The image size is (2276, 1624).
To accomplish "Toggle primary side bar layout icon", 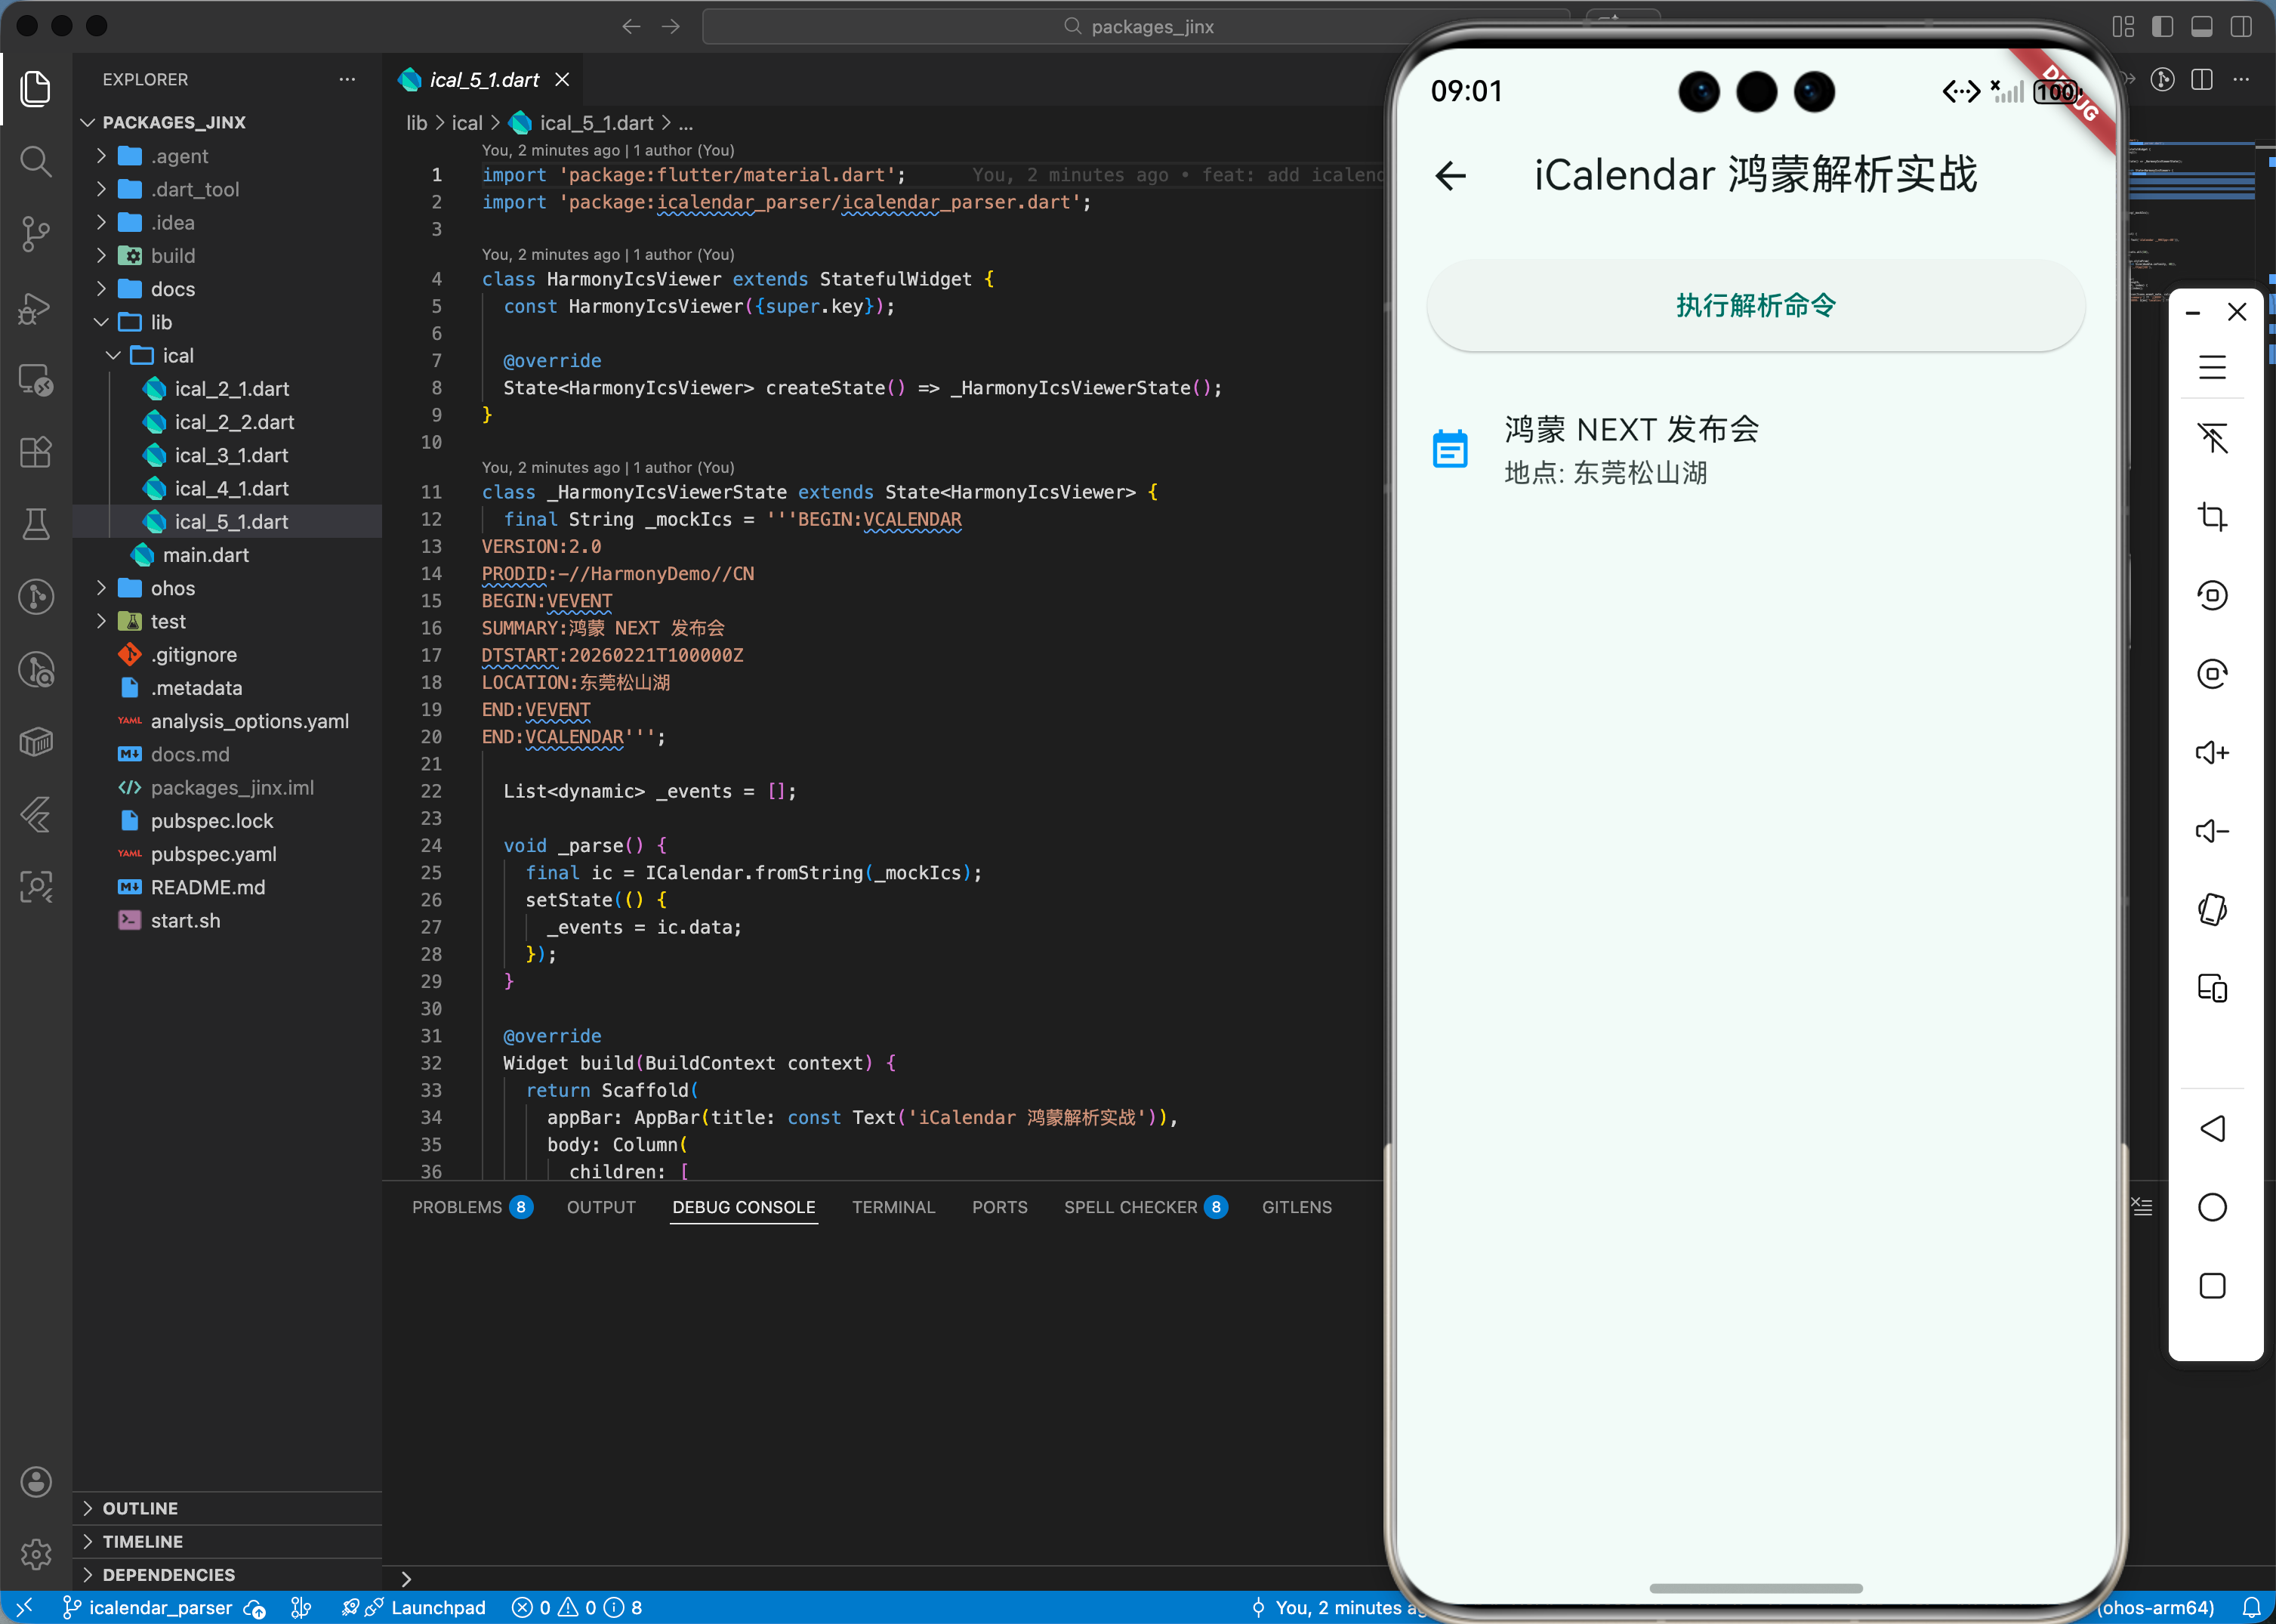I will click(x=2162, y=27).
